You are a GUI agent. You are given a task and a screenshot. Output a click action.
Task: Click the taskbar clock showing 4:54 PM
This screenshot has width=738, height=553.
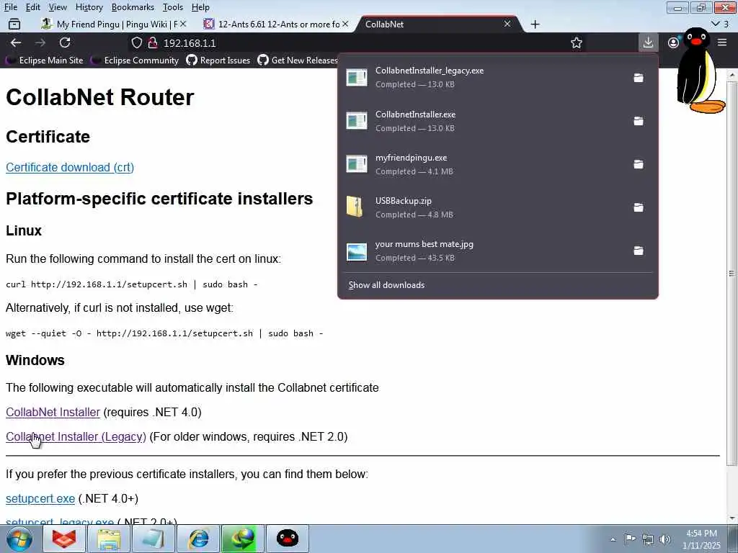[701, 539]
